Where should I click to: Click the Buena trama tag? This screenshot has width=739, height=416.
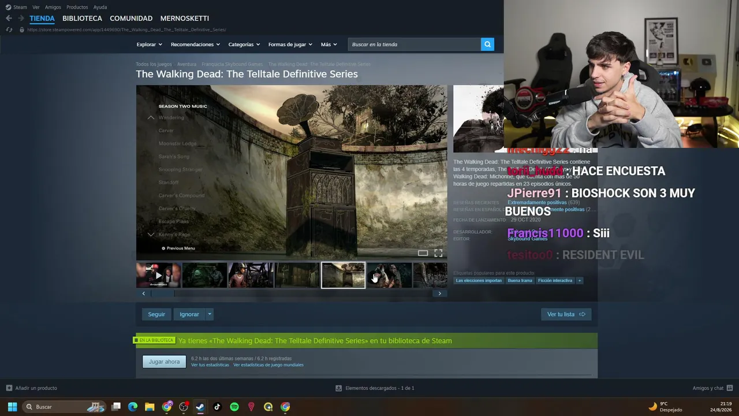pyautogui.click(x=520, y=281)
